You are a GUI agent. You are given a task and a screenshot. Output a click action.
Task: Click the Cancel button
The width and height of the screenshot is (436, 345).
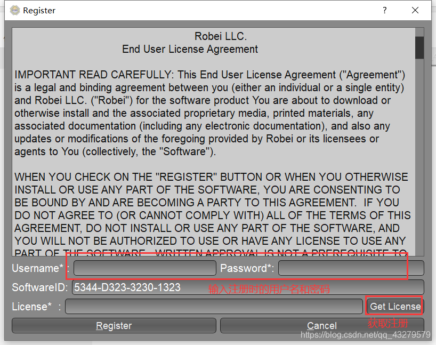pyautogui.click(x=322, y=325)
